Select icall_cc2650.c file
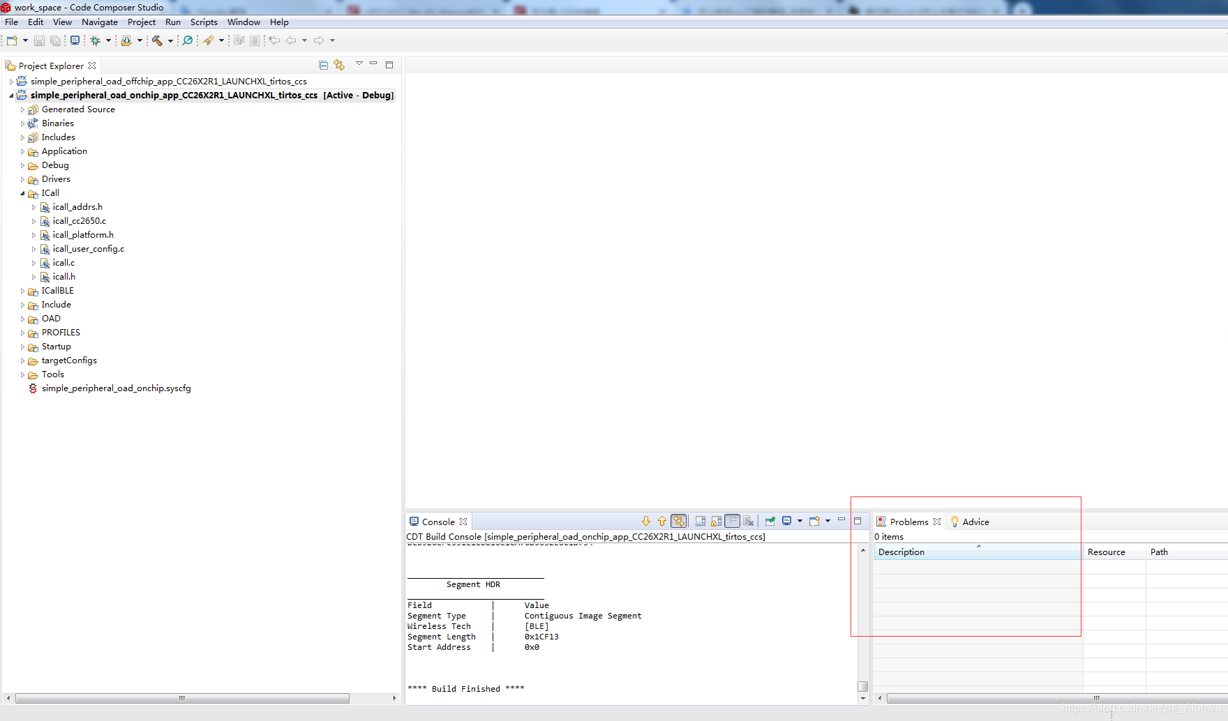The height and width of the screenshot is (721, 1228). (x=80, y=221)
